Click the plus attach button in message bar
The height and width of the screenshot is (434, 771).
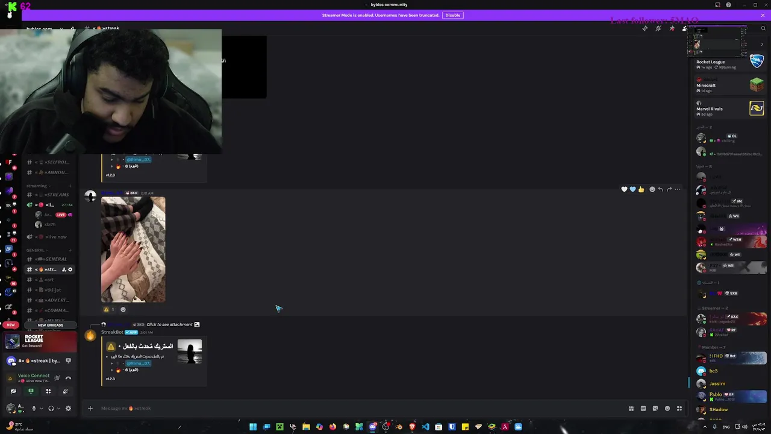tap(90, 408)
